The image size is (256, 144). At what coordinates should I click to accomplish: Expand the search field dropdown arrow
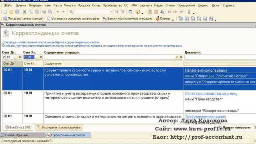pyautogui.click(x=111, y=12)
